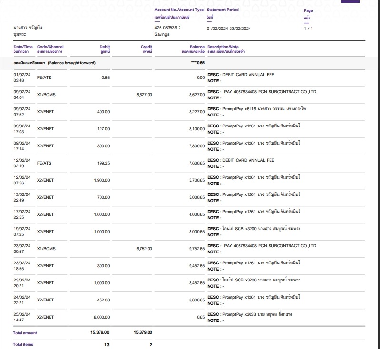The height and width of the screenshot is (349, 380).
Task: Click the account number 426-083536-2
Action: click(x=167, y=28)
